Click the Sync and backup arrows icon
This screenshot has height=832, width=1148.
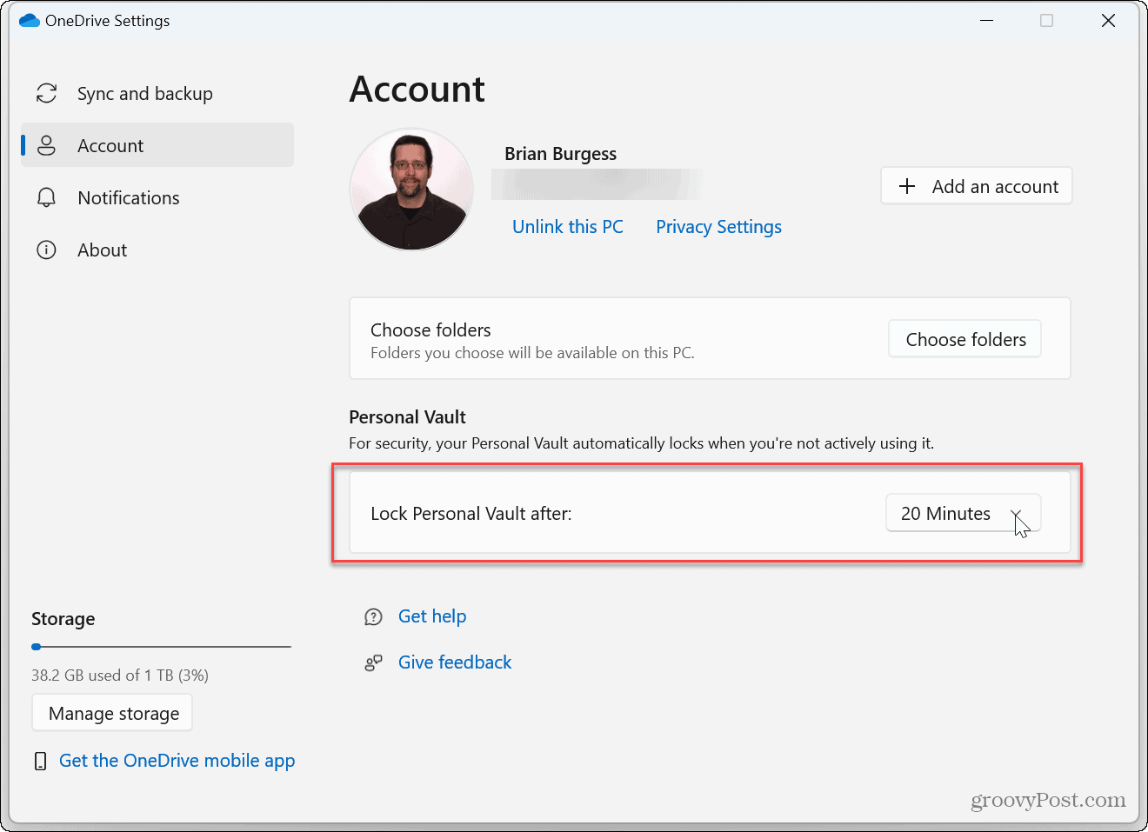pos(47,93)
